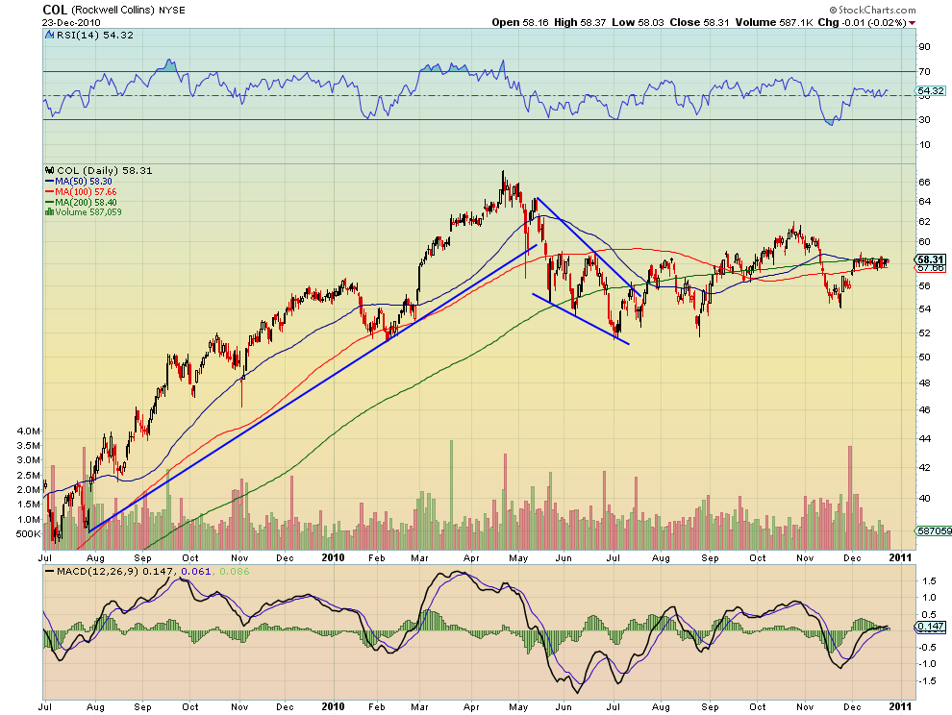This screenshot has height=715, width=952.
Task: Click the 2011 year label under the price chart
Action: coord(901,557)
